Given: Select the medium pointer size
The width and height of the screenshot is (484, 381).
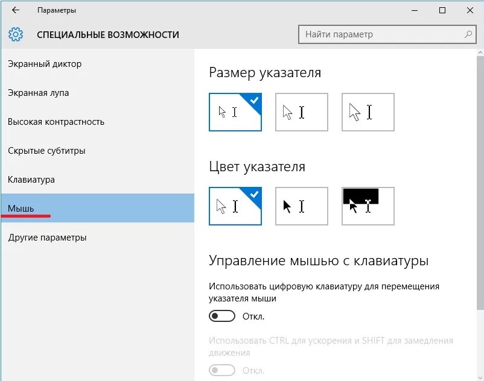Looking at the screenshot, I should point(302,112).
